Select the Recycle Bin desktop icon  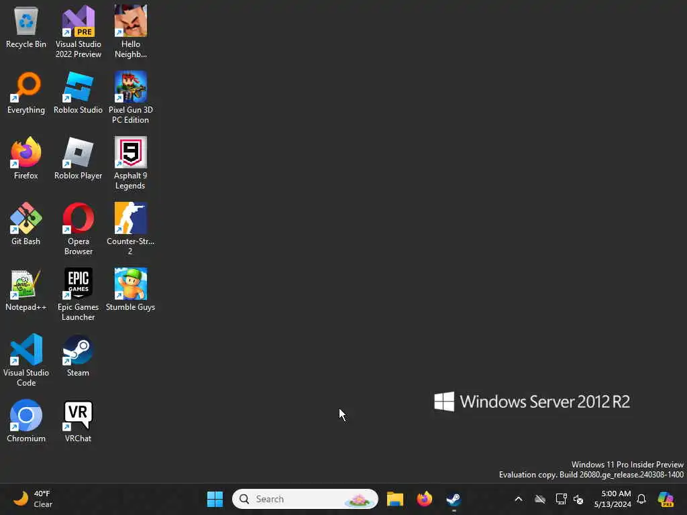tap(26, 27)
